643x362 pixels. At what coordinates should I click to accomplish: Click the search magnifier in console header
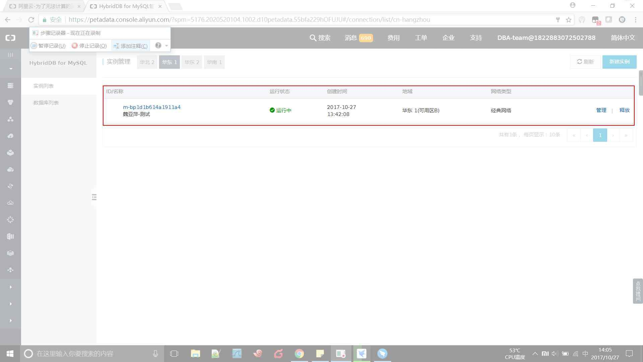coord(313,38)
